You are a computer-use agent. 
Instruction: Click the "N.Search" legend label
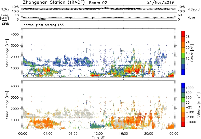(x=194, y=10)
